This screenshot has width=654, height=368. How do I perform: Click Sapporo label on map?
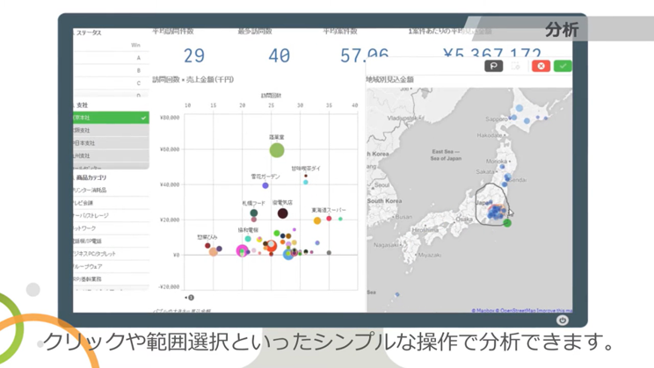click(497, 119)
